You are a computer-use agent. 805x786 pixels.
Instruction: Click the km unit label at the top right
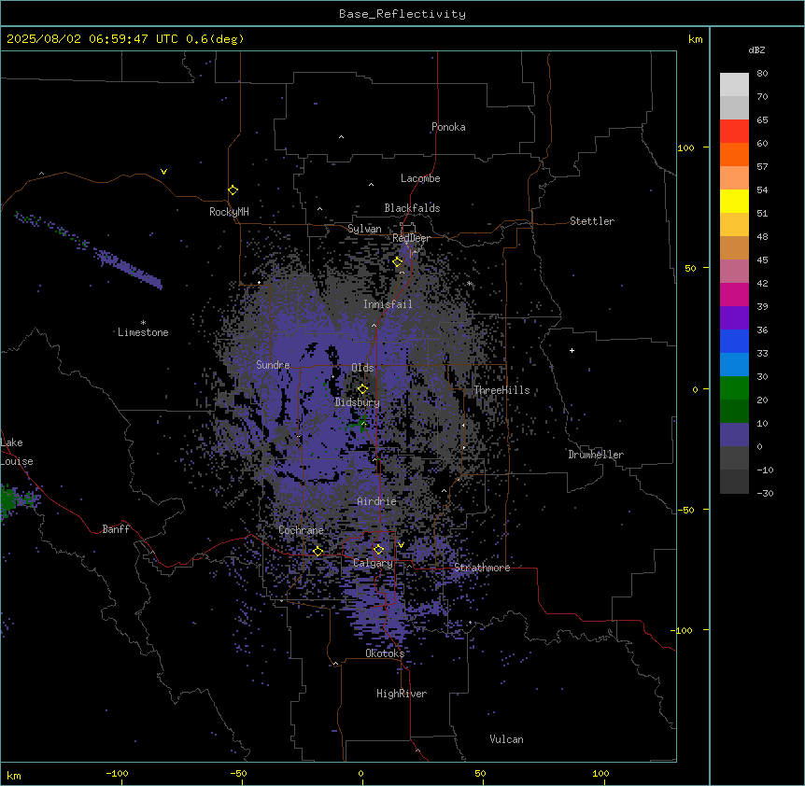696,39
